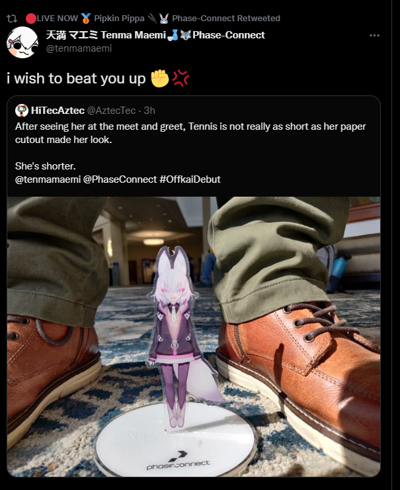Open the @PhaseConnect mention link
The height and width of the screenshot is (490, 400).
[120, 179]
